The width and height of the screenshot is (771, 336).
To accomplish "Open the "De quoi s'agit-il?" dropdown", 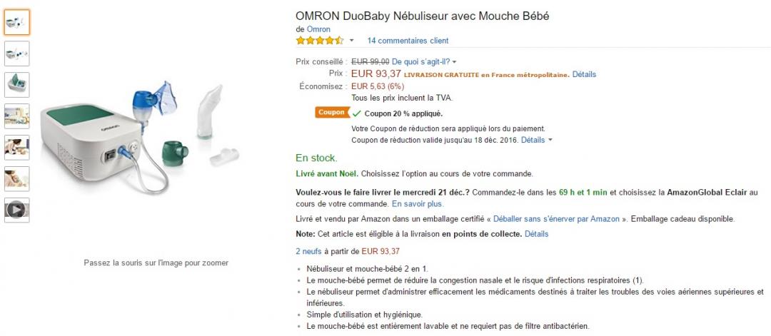I will click(424, 62).
